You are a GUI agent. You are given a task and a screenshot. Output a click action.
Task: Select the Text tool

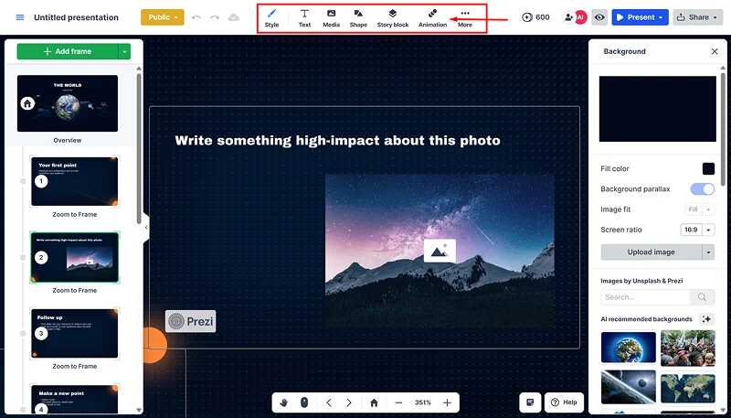click(304, 18)
